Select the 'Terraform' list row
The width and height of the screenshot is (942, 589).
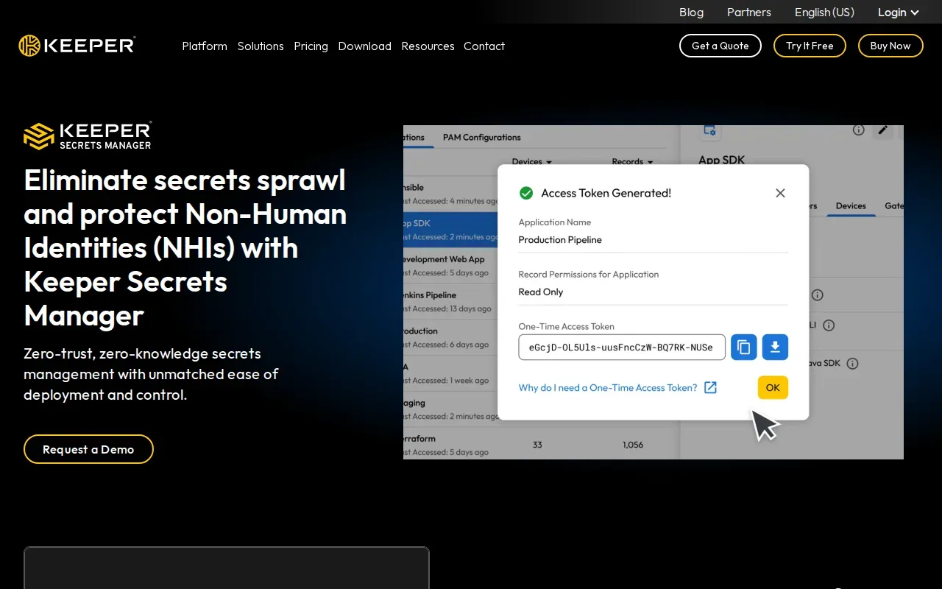click(539, 445)
